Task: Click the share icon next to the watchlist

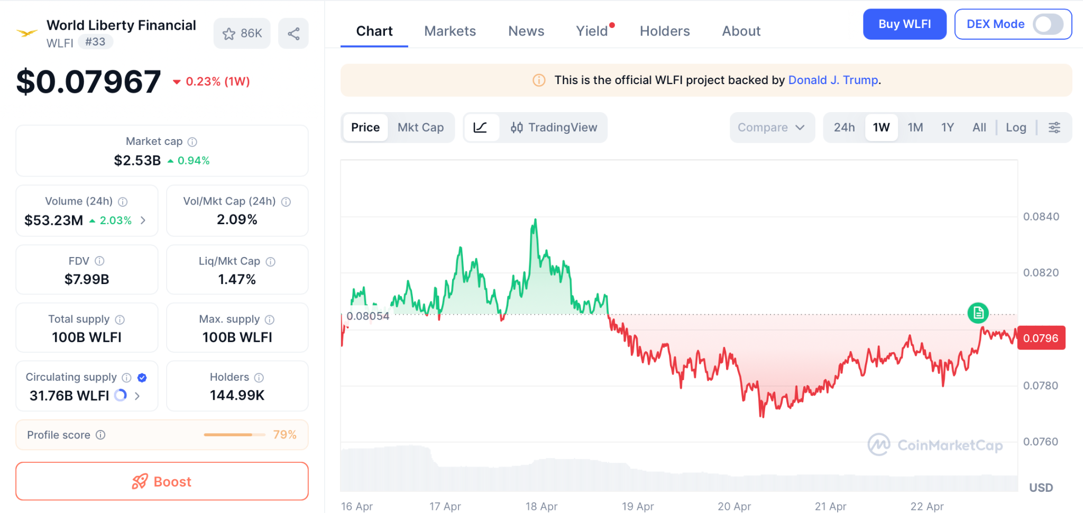Action: click(x=293, y=33)
